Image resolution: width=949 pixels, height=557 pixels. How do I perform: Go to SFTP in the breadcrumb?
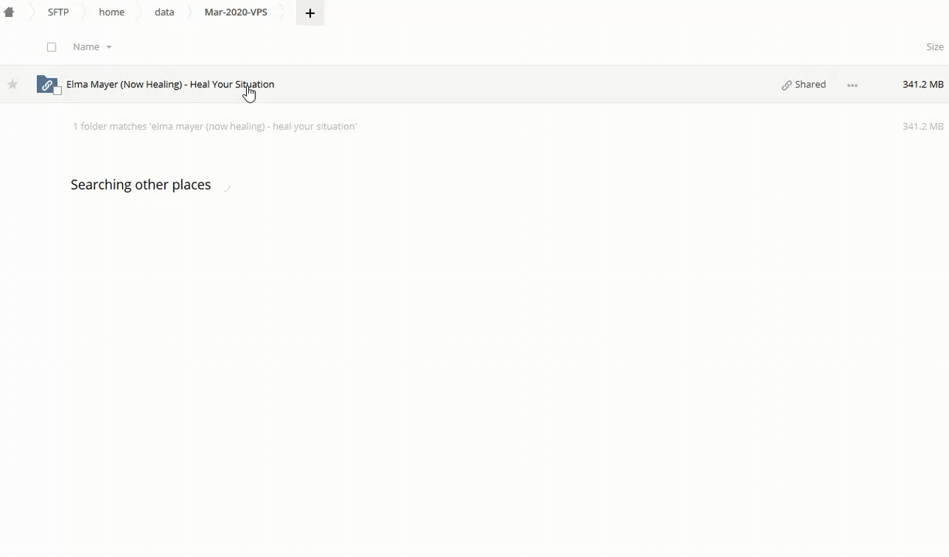point(58,12)
